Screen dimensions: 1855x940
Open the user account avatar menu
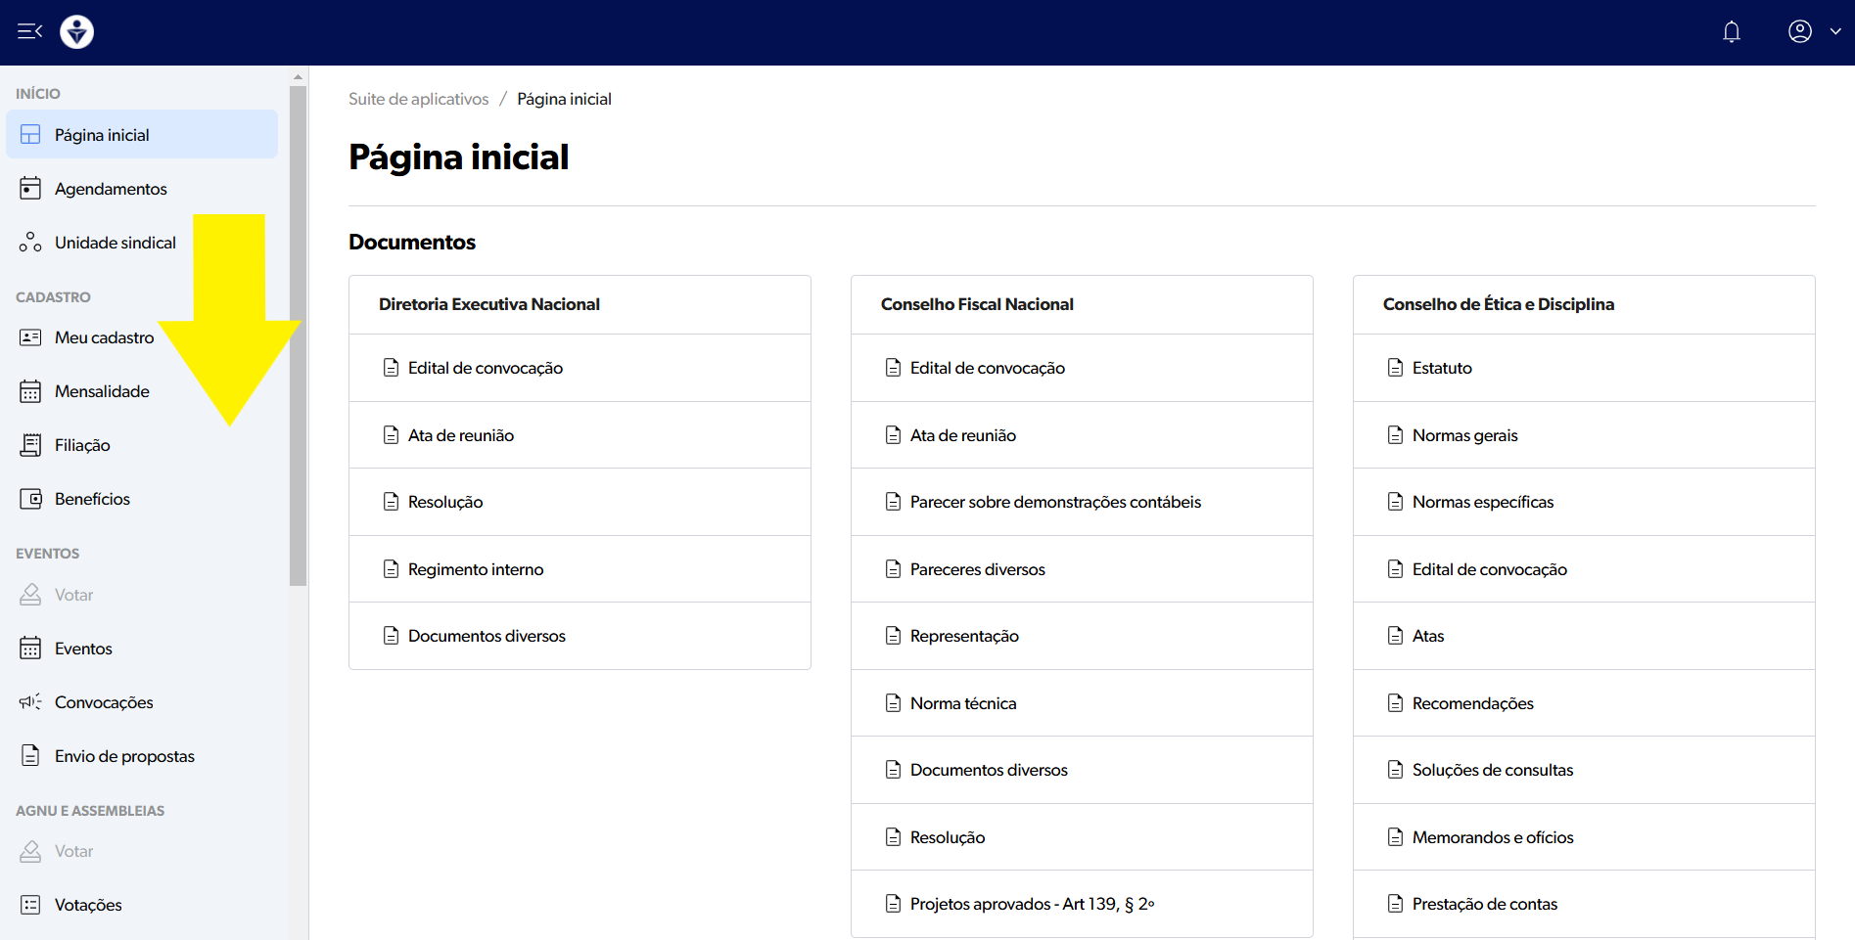[1799, 31]
